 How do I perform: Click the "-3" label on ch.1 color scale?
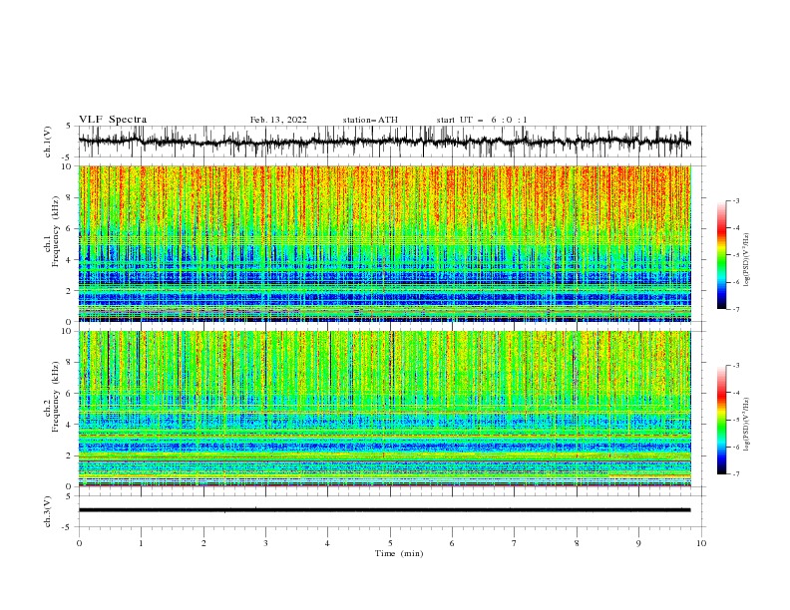click(x=736, y=200)
